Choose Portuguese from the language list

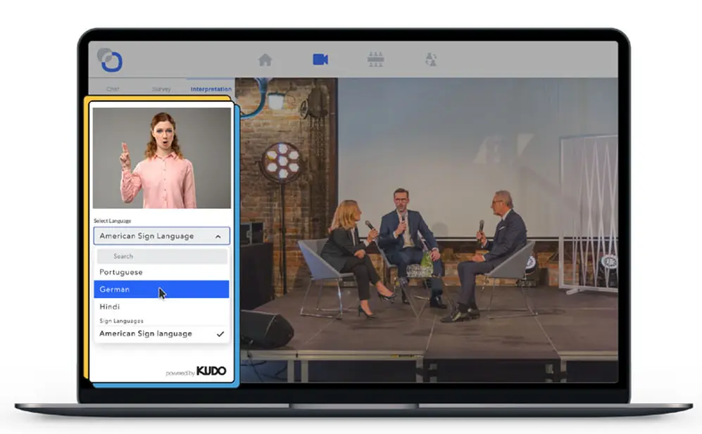(162, 272)
